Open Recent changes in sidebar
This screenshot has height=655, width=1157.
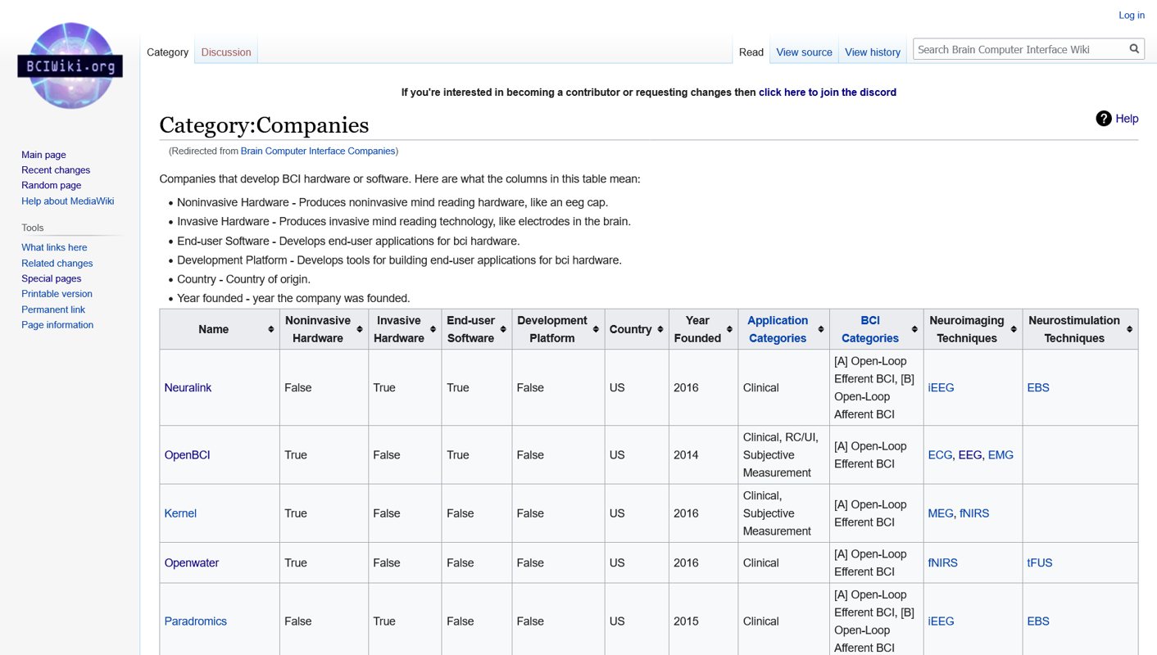[56, 170]
